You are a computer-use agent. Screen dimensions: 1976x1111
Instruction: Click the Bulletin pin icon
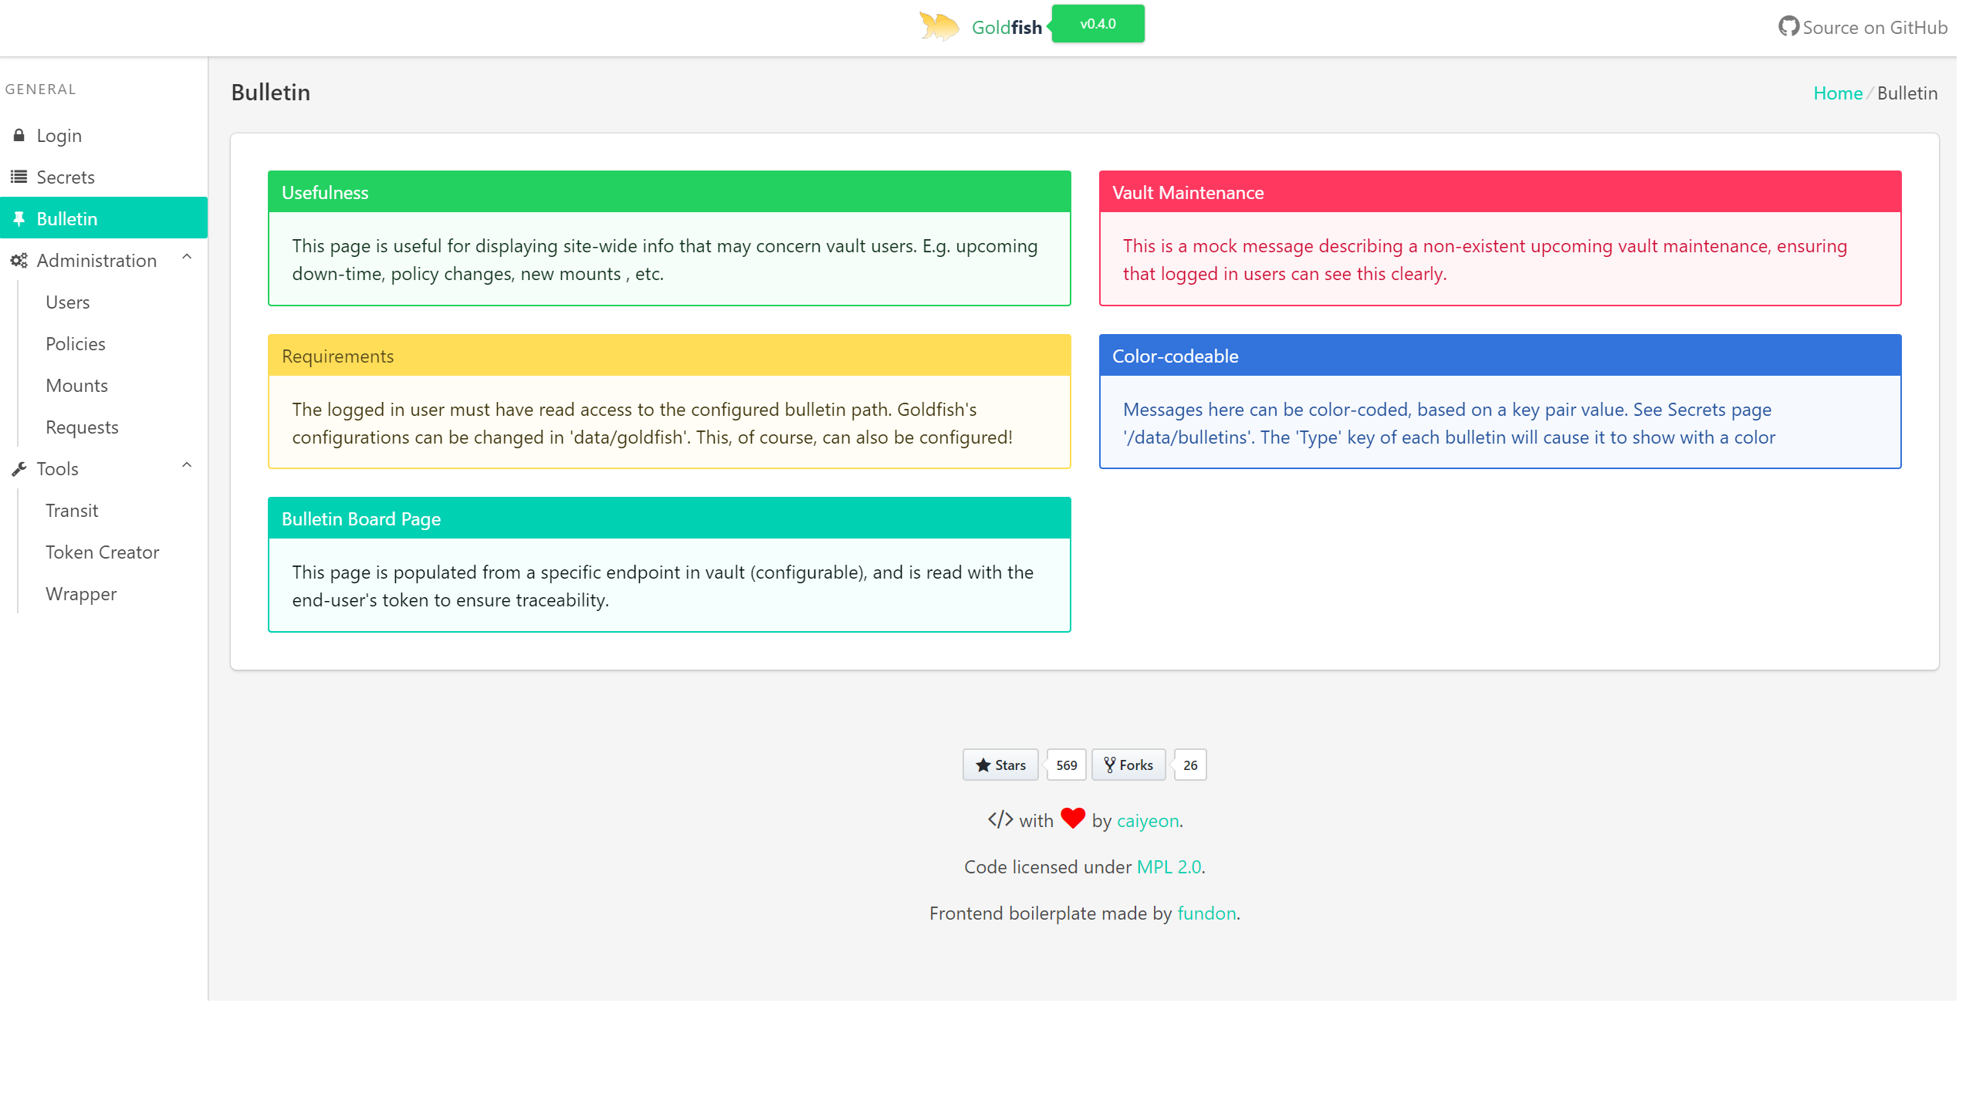click(x=19, y=219)
